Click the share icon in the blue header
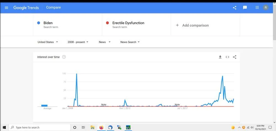The image size is (276, 131). [x=235, y=8]
